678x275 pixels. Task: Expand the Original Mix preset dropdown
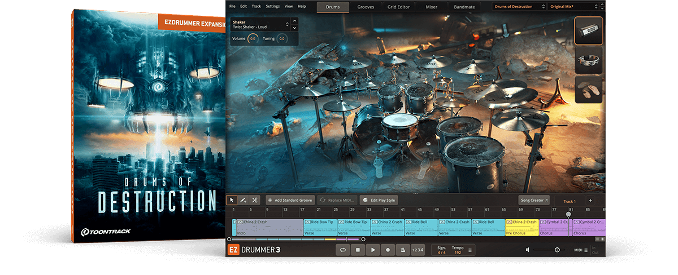[x=573, y=7]
